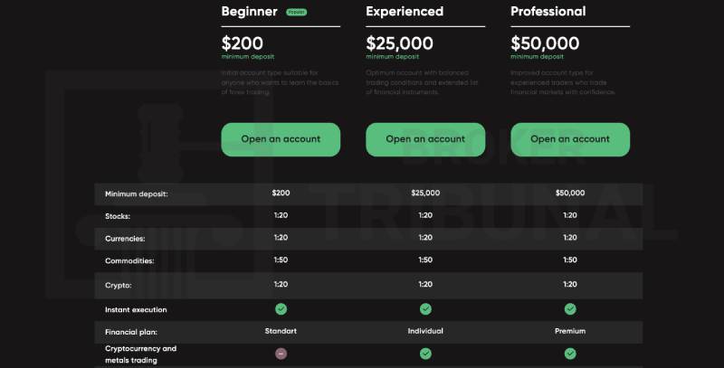
Task: Click the $50,000 minimum deposit price
Action: [545, 43]
